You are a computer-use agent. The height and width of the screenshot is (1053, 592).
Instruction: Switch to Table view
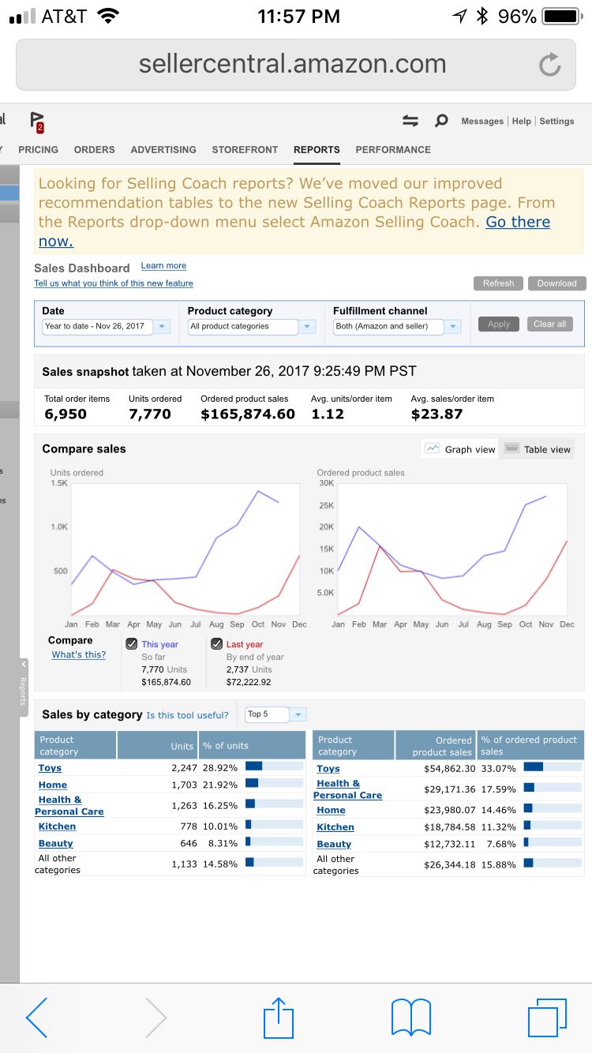tap(538, 449)
